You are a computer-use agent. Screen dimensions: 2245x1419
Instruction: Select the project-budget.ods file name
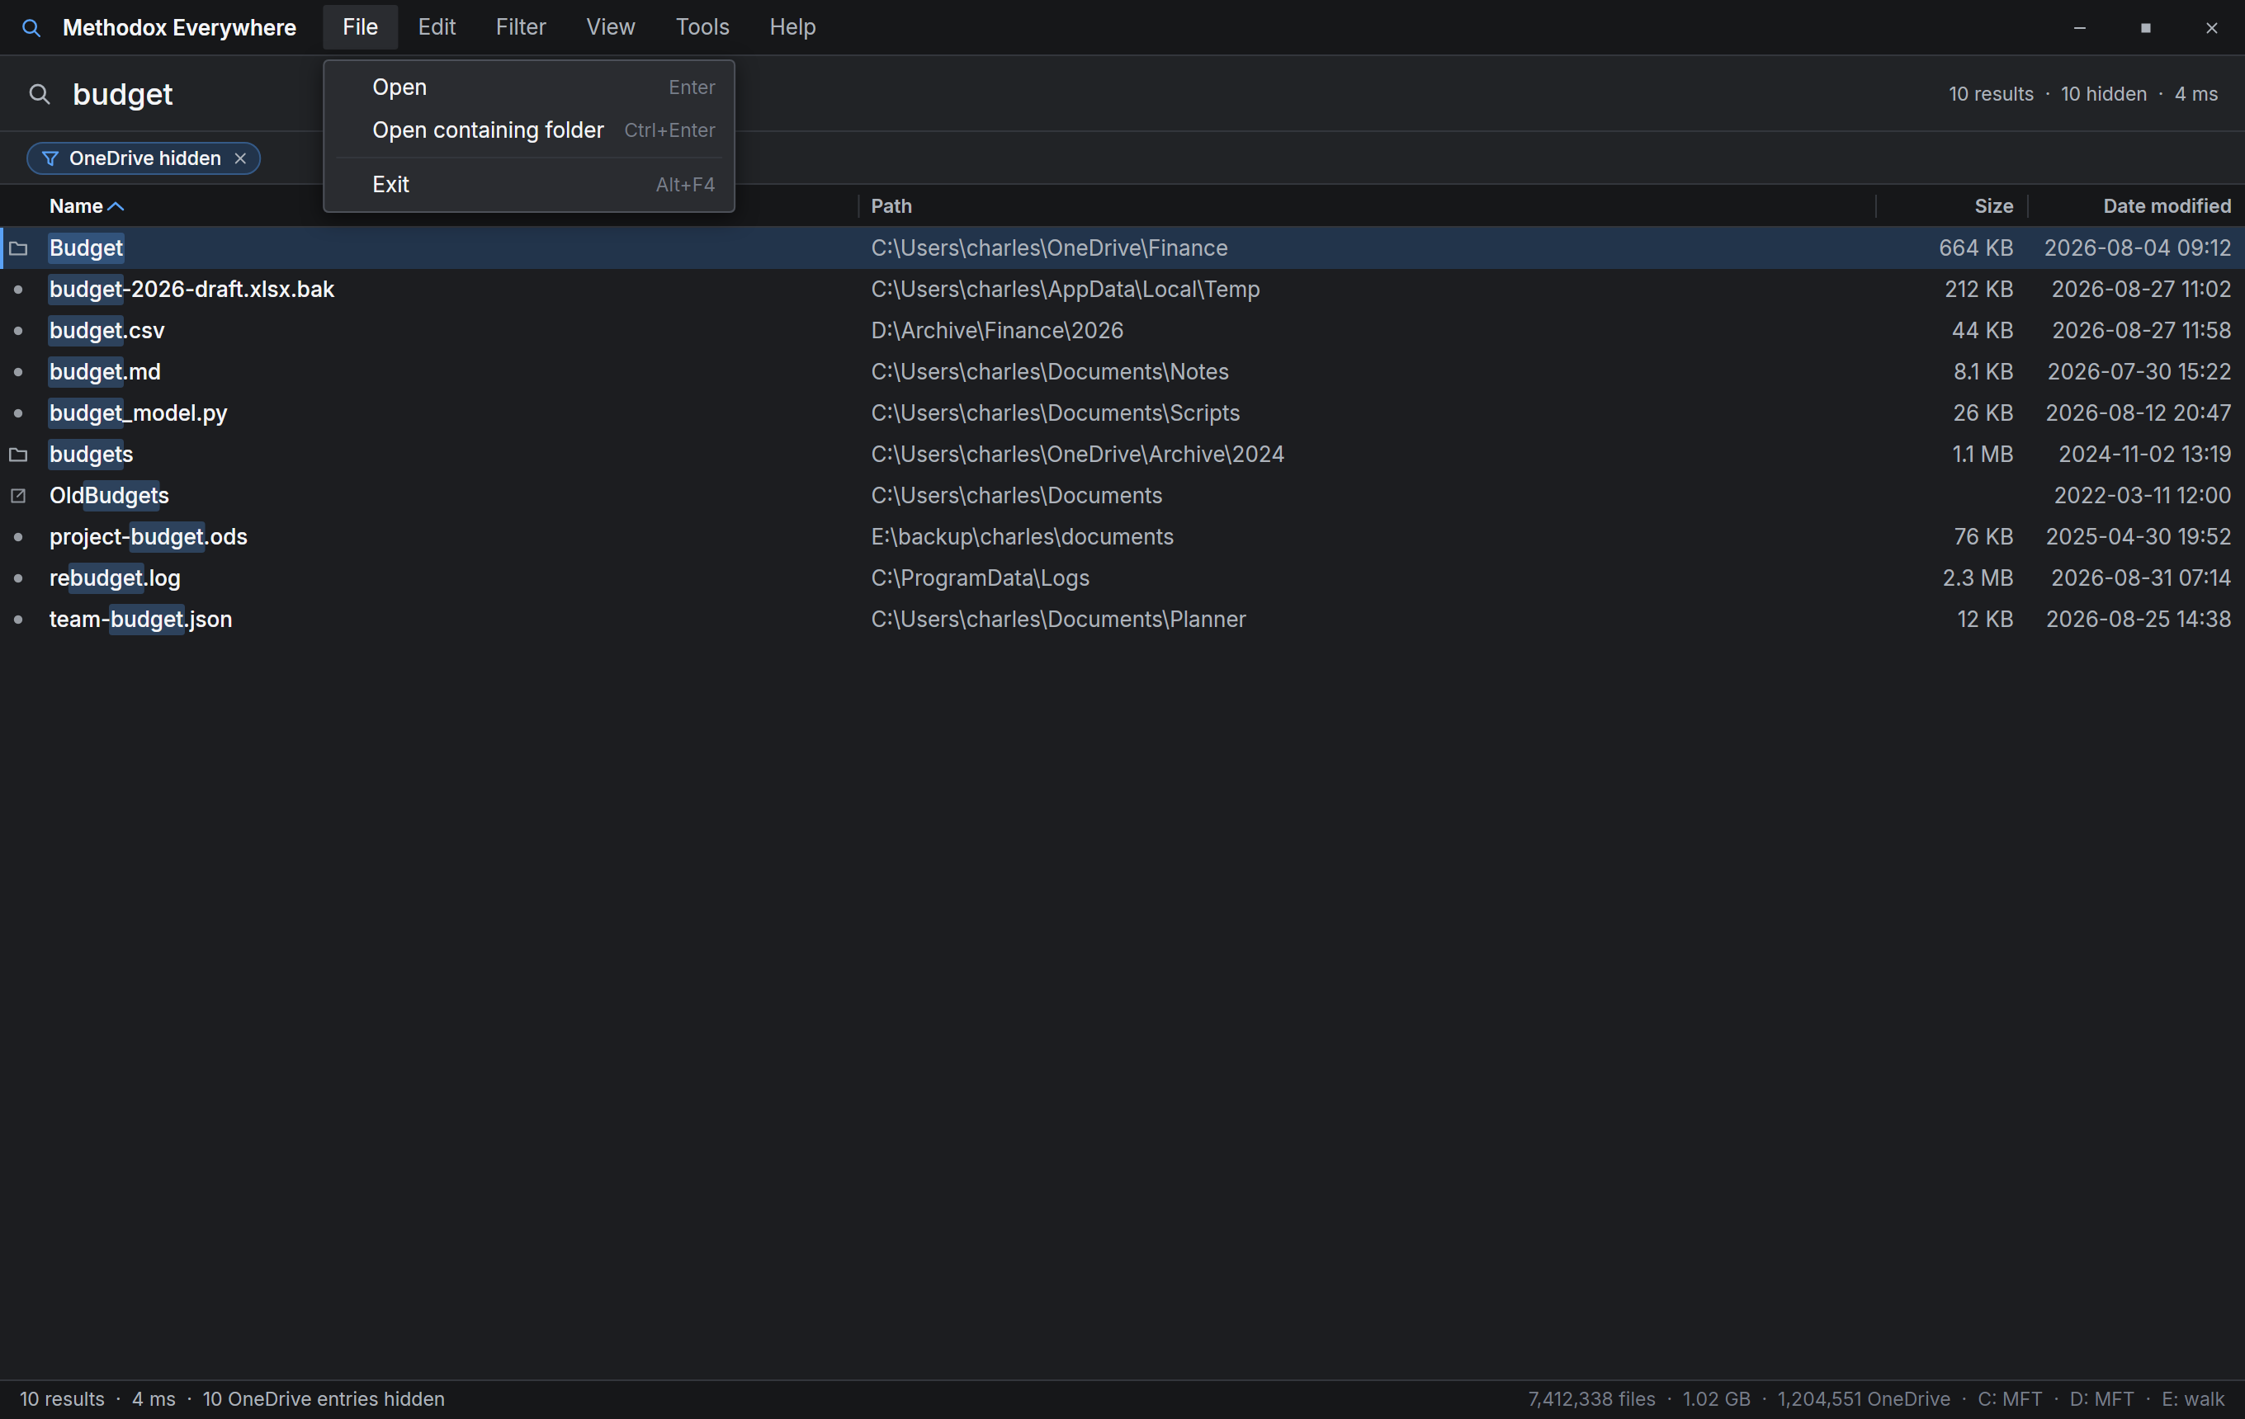pyautogui.click(x=149, y=537)
